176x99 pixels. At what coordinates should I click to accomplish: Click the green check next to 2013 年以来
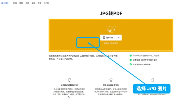pyautogui.click(x=131, y=56)
